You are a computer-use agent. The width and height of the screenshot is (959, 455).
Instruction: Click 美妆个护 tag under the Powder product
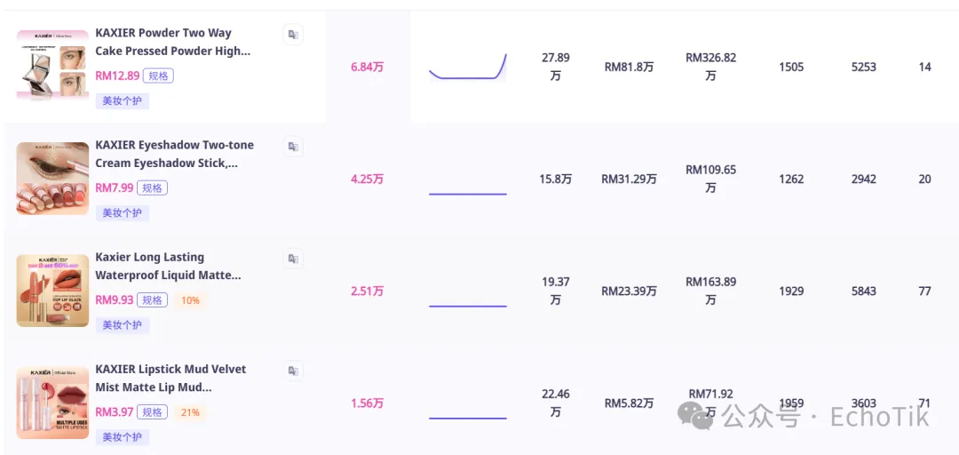(x=122, y=101)
